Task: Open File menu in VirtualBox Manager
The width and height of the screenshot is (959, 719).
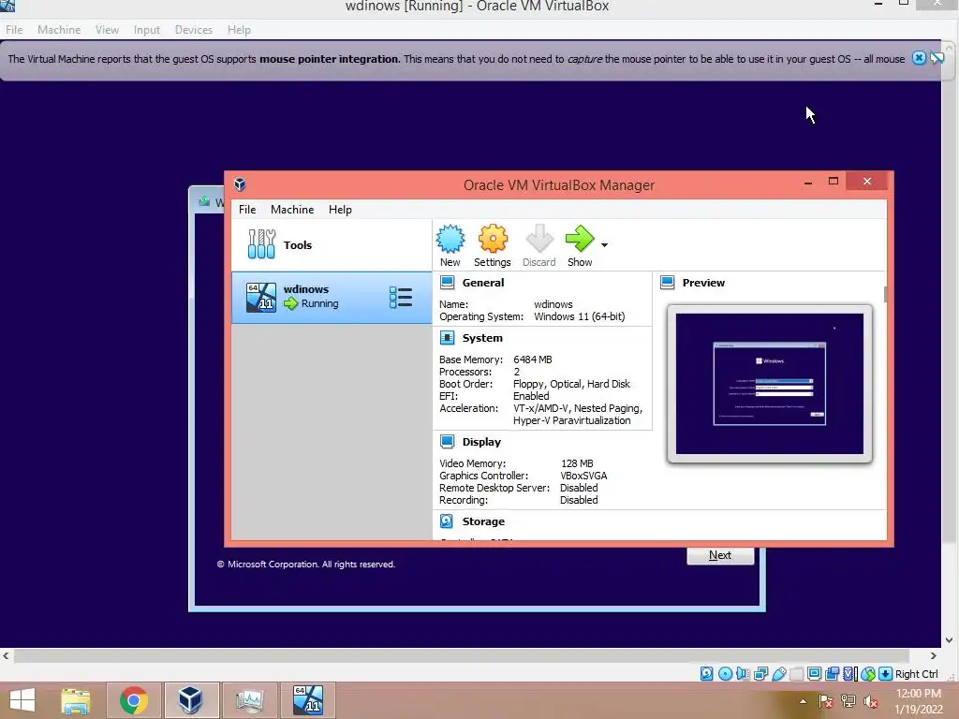Action: [247, 209]
